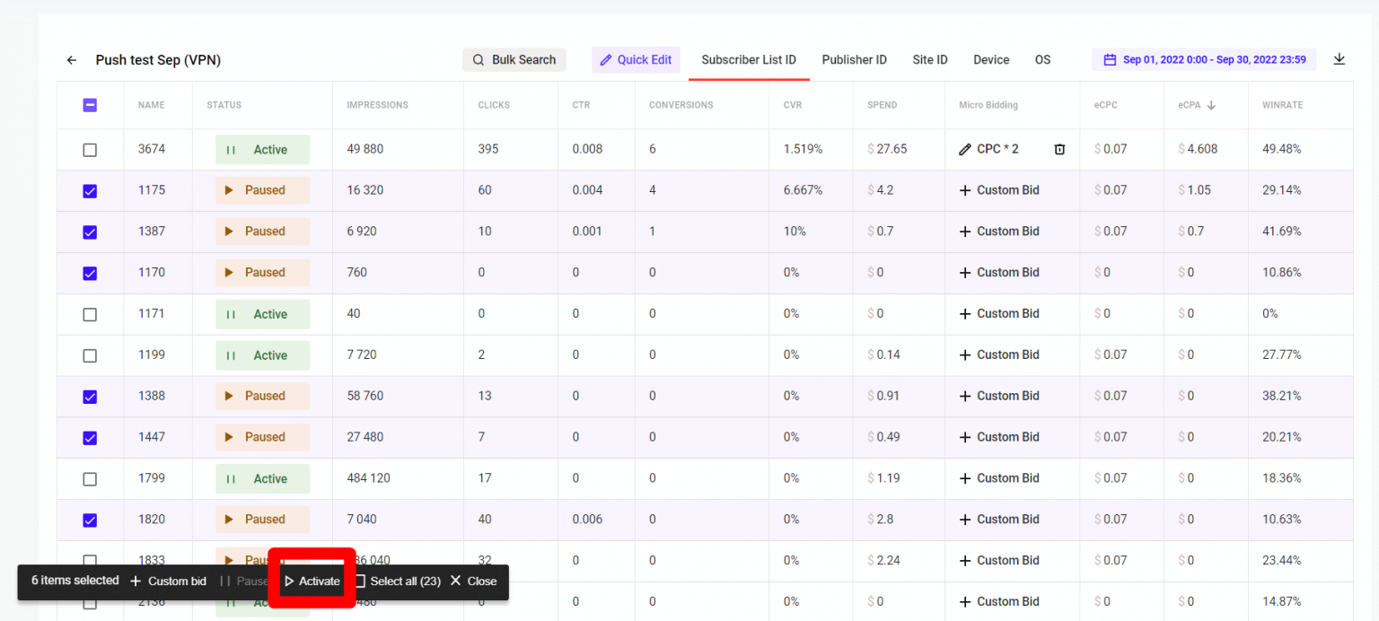
Task: Toggle the eCPA column sort arrow
Action: click(x=1210, y=105)
